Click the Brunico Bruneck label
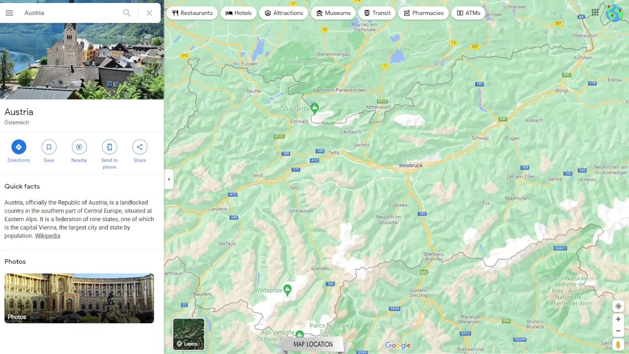 (535, 324)
